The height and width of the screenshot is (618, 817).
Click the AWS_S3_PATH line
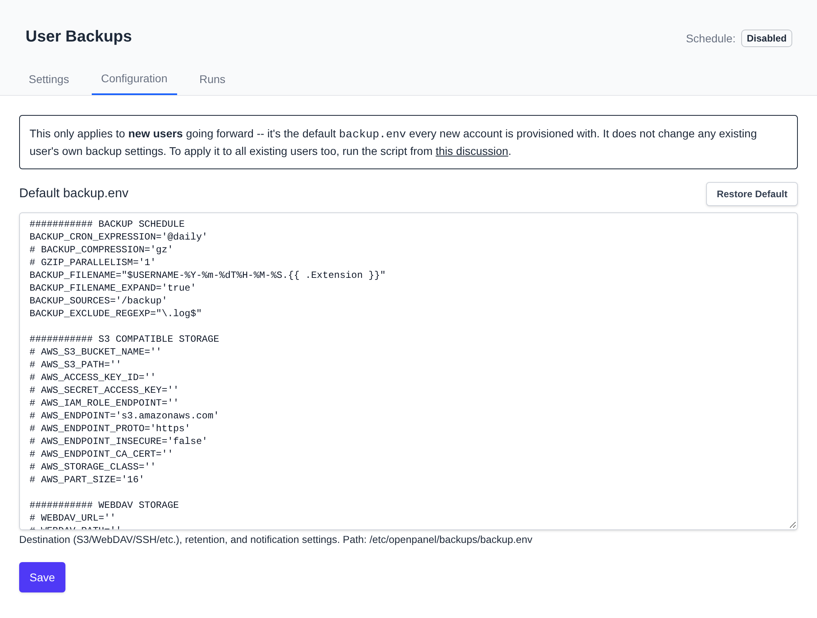[x=75, y=364]
